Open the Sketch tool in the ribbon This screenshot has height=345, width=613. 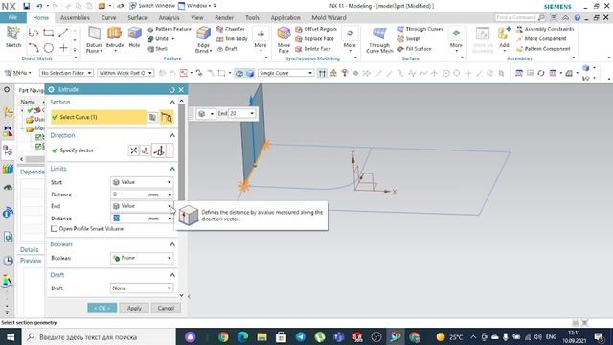12,37
